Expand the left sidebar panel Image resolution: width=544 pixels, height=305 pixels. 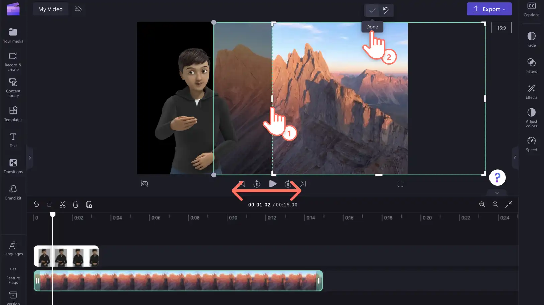[30, 158]
